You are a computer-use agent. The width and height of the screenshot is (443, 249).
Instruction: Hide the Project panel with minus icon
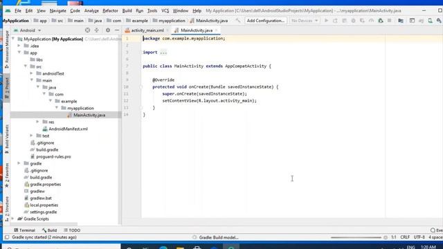tap(117, 30)
